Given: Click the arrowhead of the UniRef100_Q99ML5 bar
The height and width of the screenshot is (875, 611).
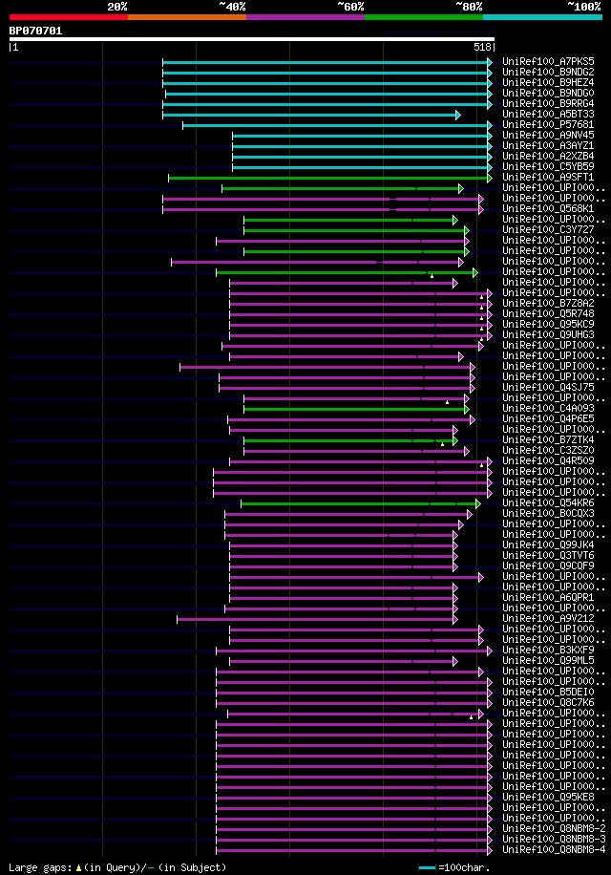Looking at the screenshot, I should [x=455, y=662].
